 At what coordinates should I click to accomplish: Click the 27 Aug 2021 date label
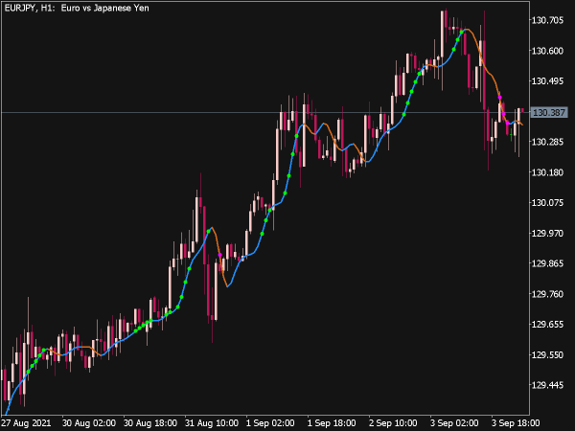click(27, 423)
